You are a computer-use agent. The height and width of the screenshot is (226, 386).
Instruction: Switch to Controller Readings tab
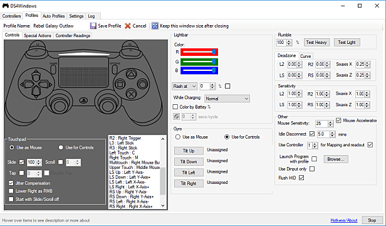point(73,36)
